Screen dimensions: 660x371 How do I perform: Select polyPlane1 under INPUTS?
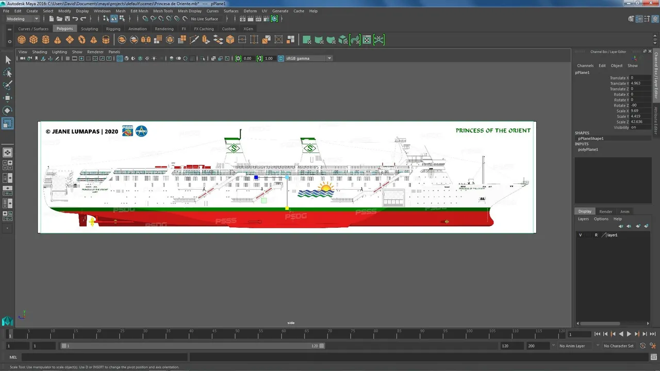[588, 149]
